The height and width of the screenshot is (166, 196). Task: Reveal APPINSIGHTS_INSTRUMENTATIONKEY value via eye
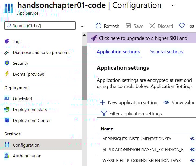(192, 139)
